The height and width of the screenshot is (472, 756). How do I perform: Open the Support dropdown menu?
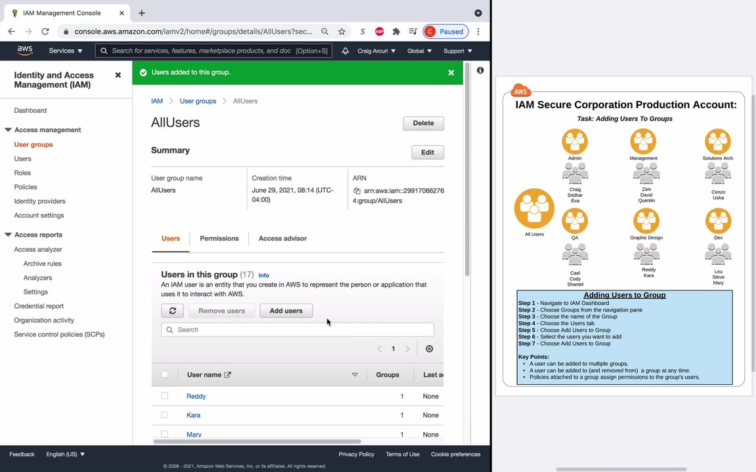pyautogui.click(x=457, y=50)
